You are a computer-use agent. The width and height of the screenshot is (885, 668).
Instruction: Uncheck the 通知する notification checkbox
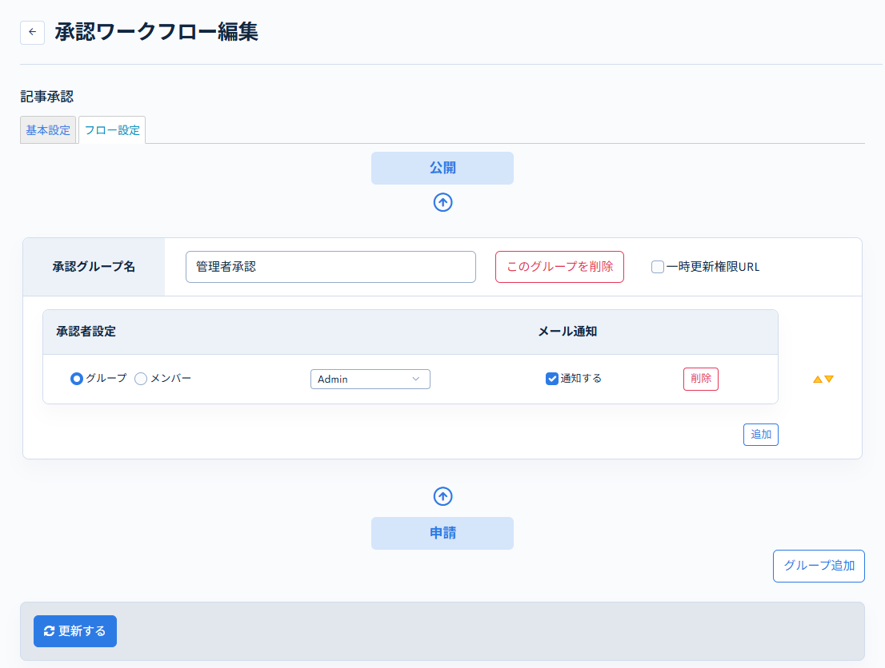coord(551,378)
